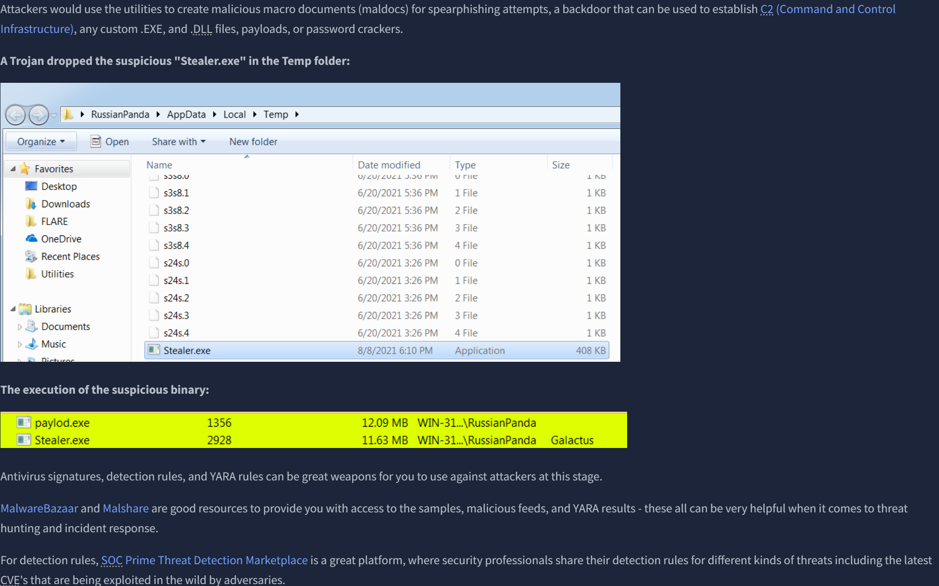Click the Music library icon
Image resolution: width=939 pixels, height=586 pixels.
click(32, 344)
